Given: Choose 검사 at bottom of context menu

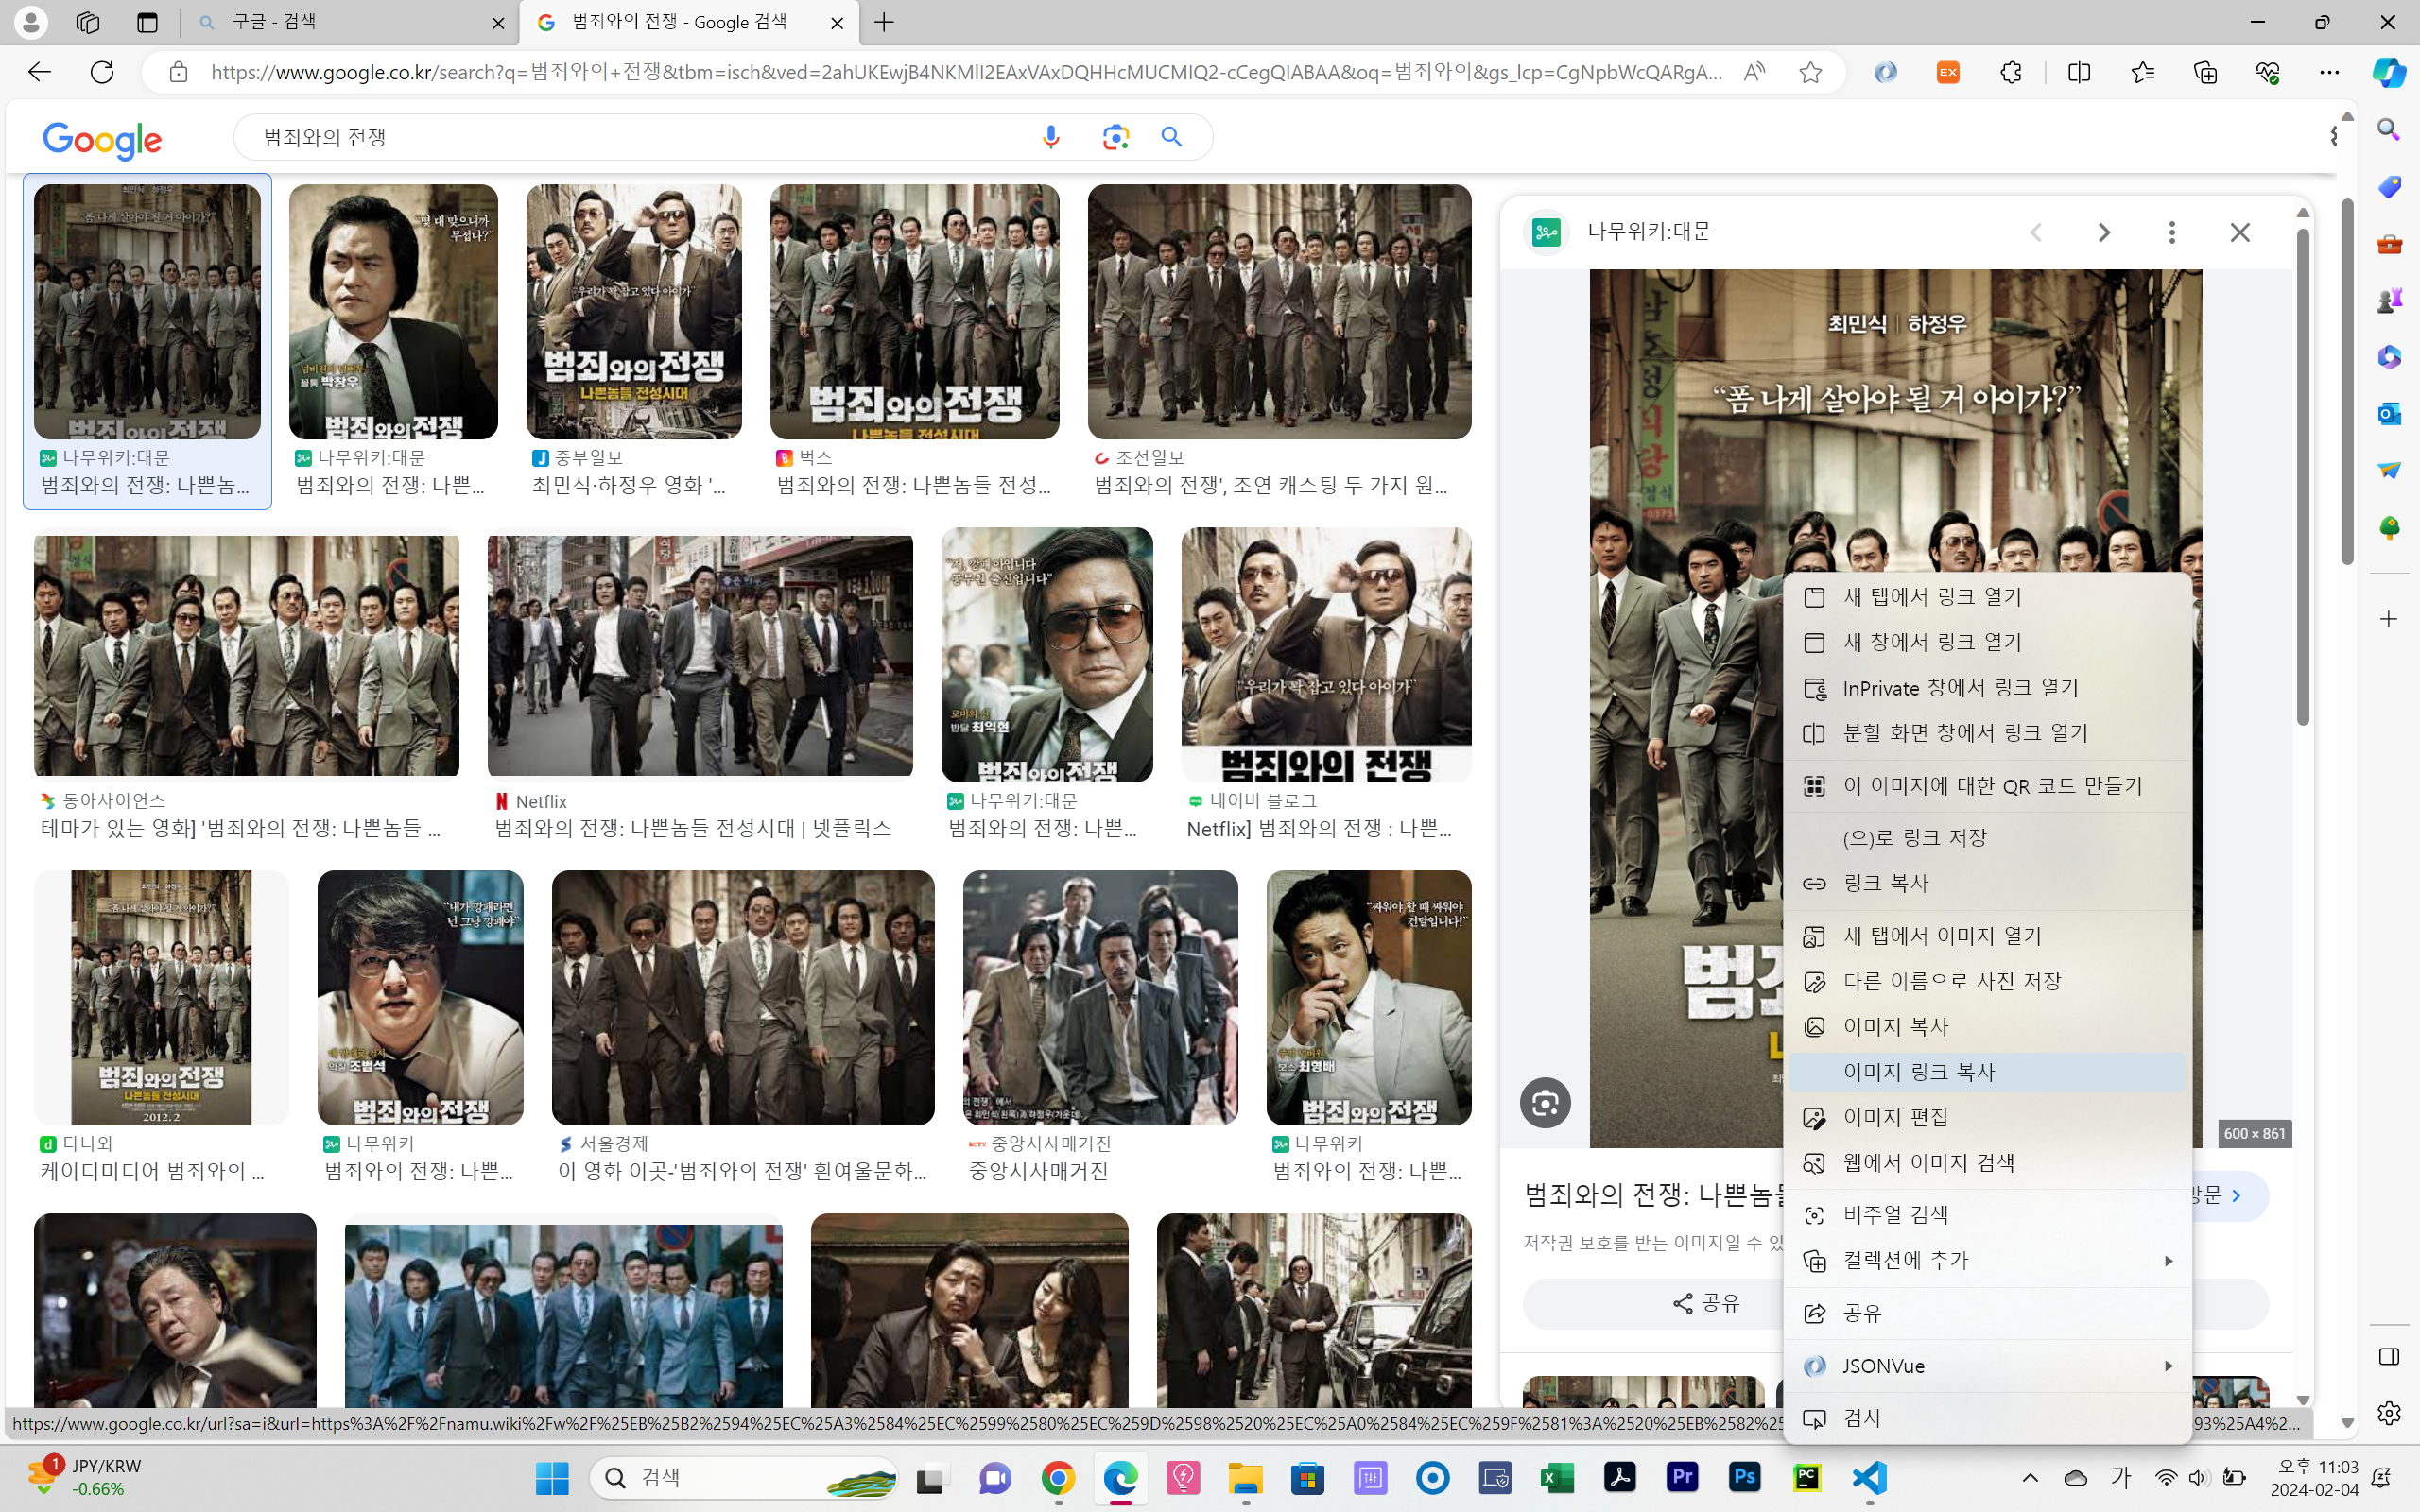Looking at the screenshot, I should pos(1988,1418).
